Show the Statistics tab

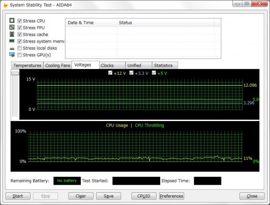pyautogui.click(x=165, y=66)
